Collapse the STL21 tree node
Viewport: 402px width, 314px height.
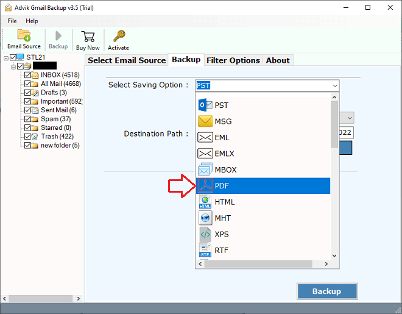pyautogui.click(x=6, y=57)
